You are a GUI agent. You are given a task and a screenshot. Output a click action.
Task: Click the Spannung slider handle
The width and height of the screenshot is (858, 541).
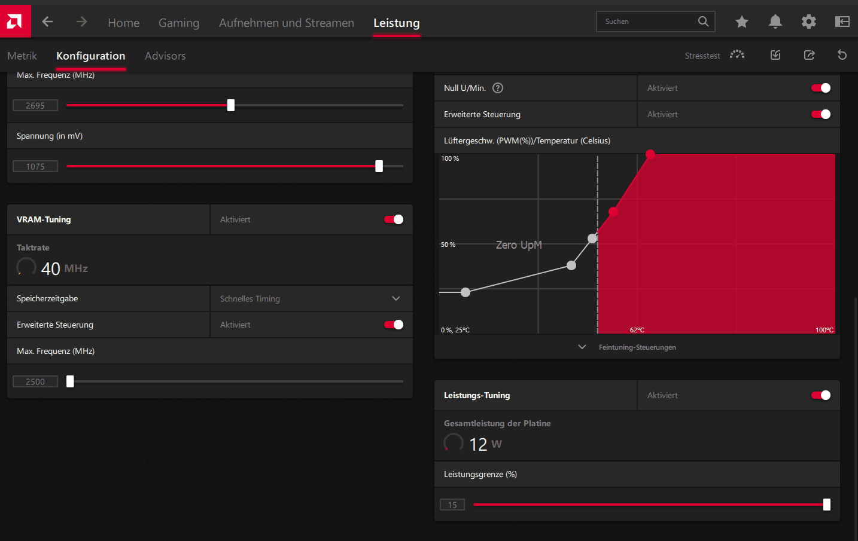pos(379,166)
